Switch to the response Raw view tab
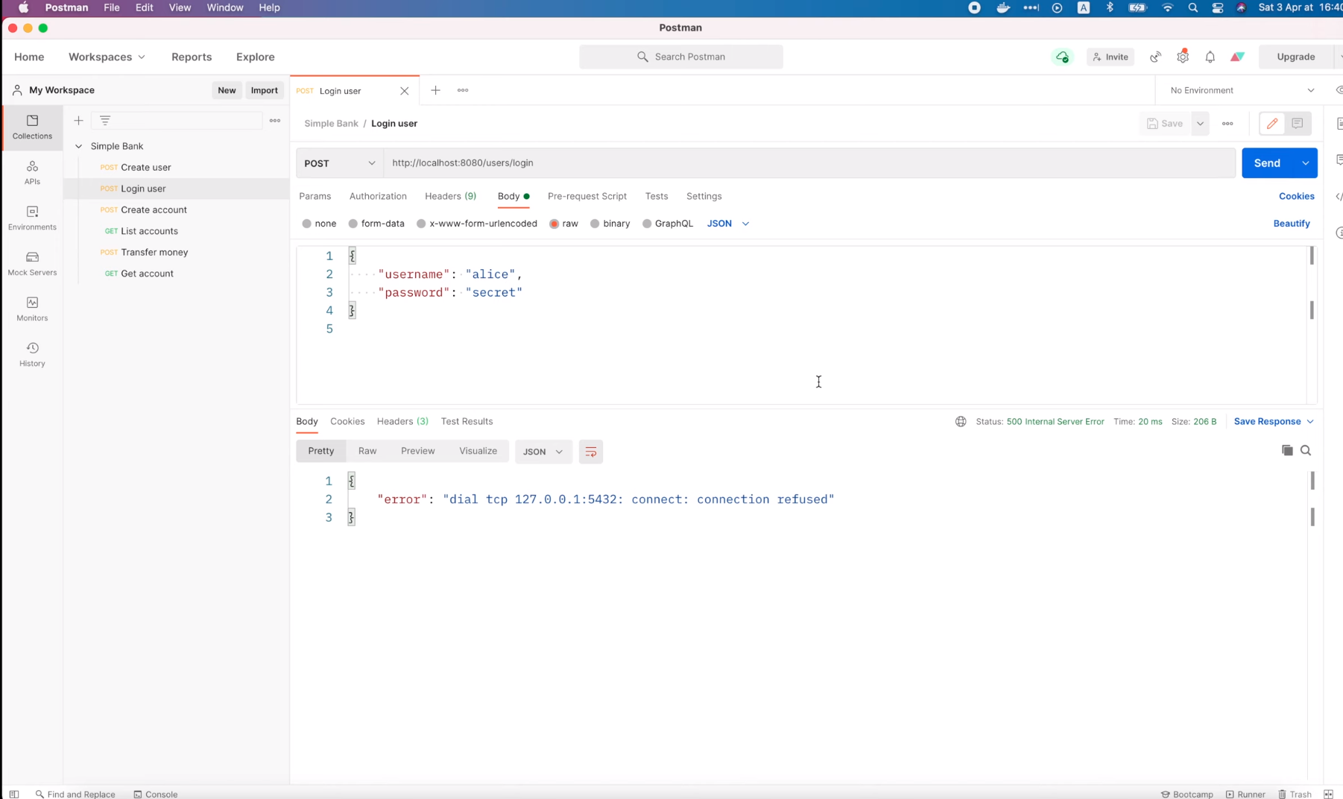The image size is (1343, 799). 367,451
